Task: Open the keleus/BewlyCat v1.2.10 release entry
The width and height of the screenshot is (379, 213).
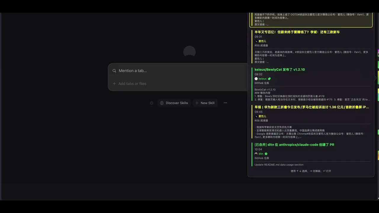Action: 280,70
